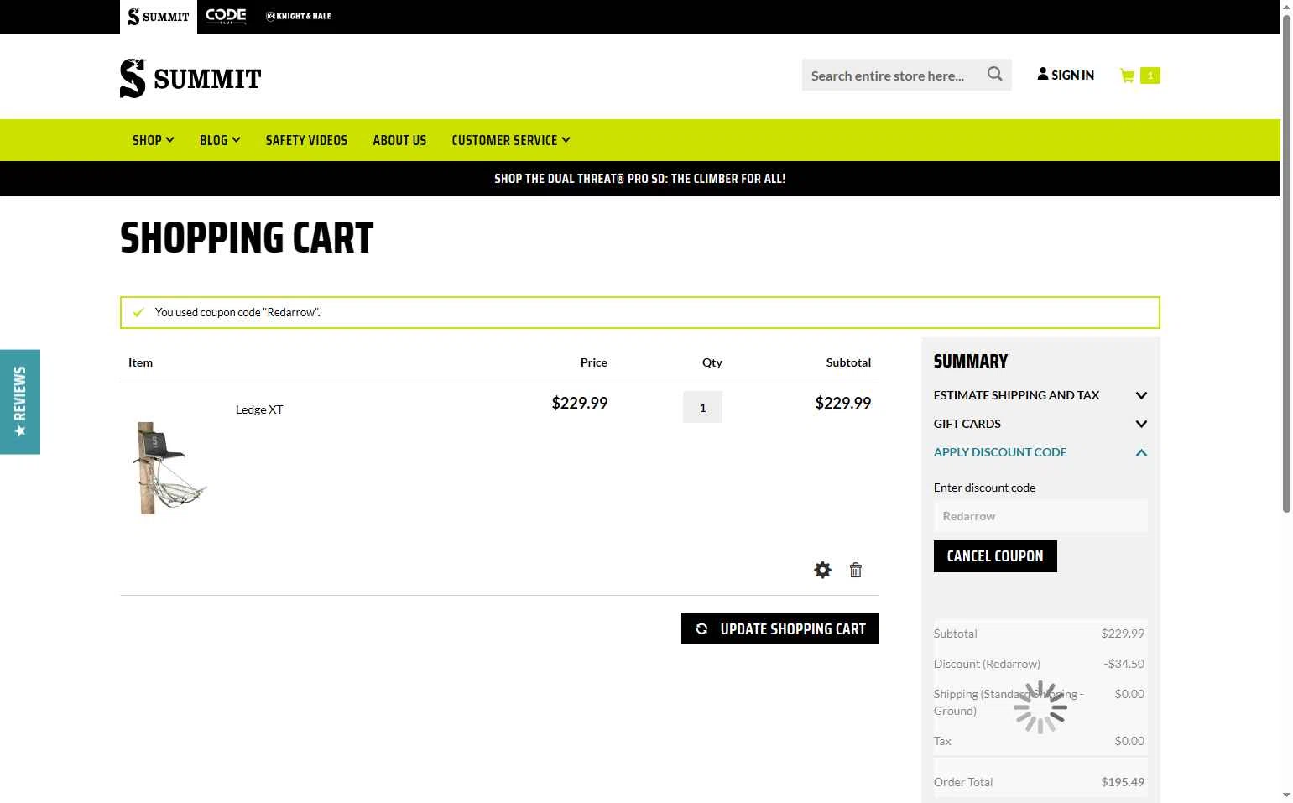Click the Summit brand tab in top bar

coord(159,17)
